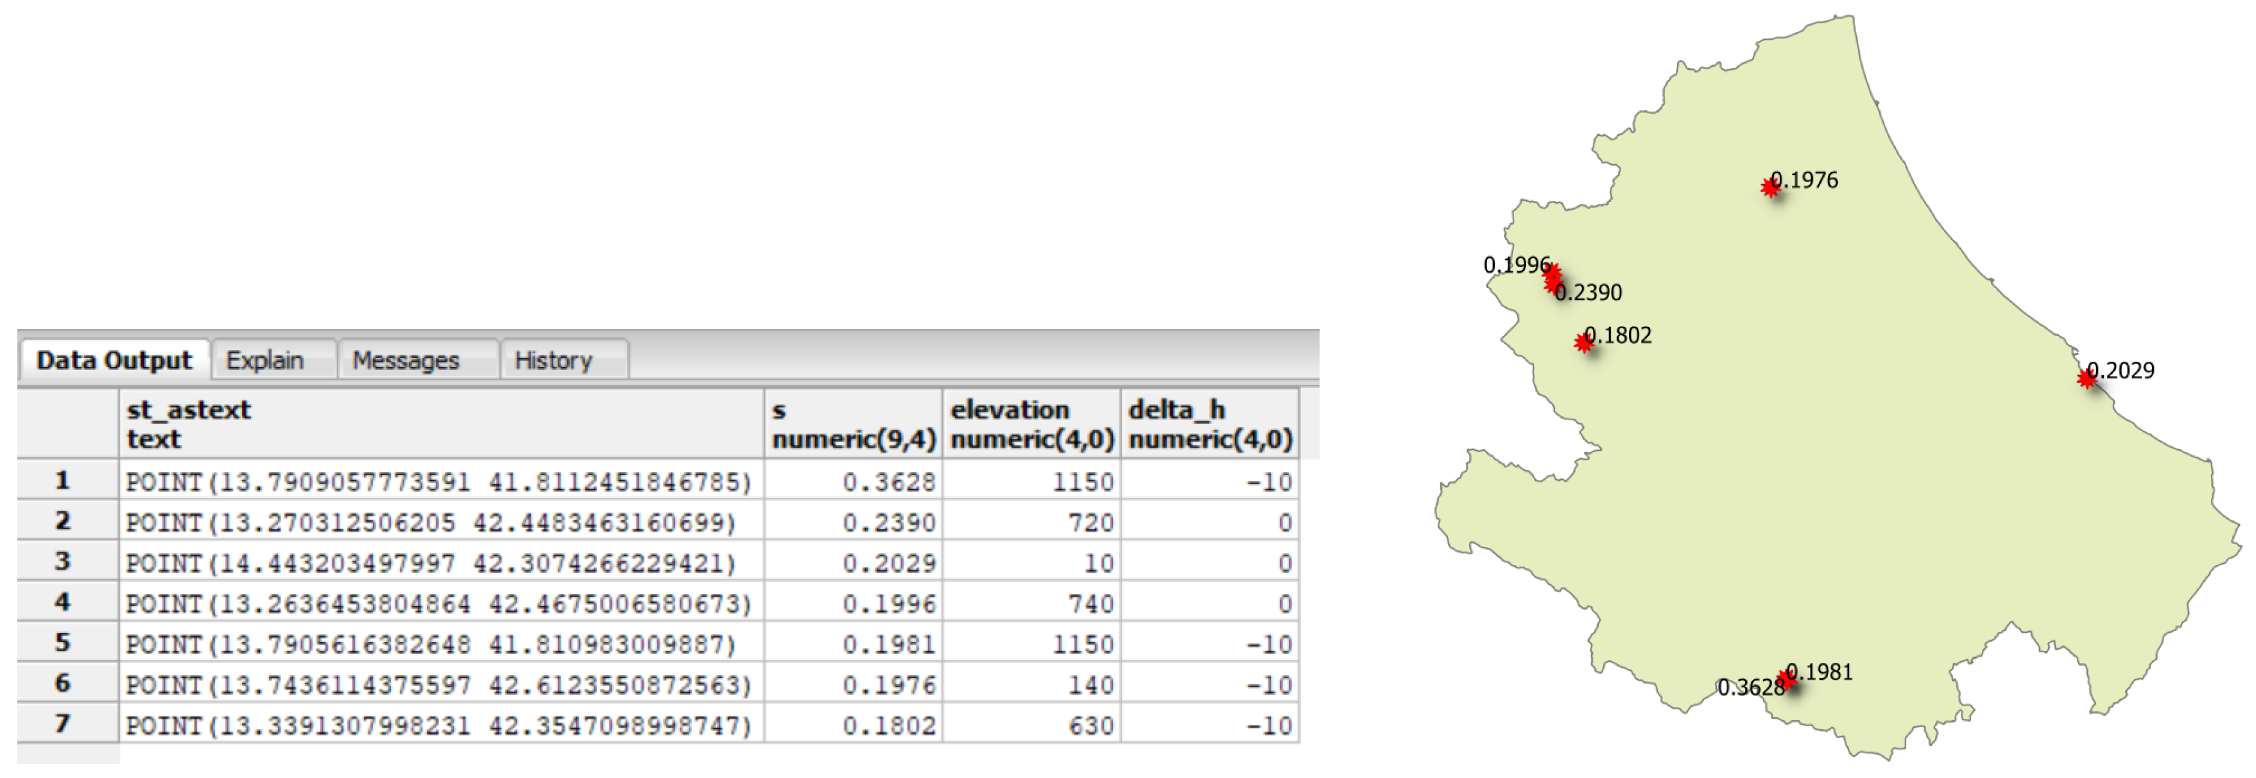Click the s value 0.3628 cell
This screenshot has width=2256, height=778.
pos(853,480)
